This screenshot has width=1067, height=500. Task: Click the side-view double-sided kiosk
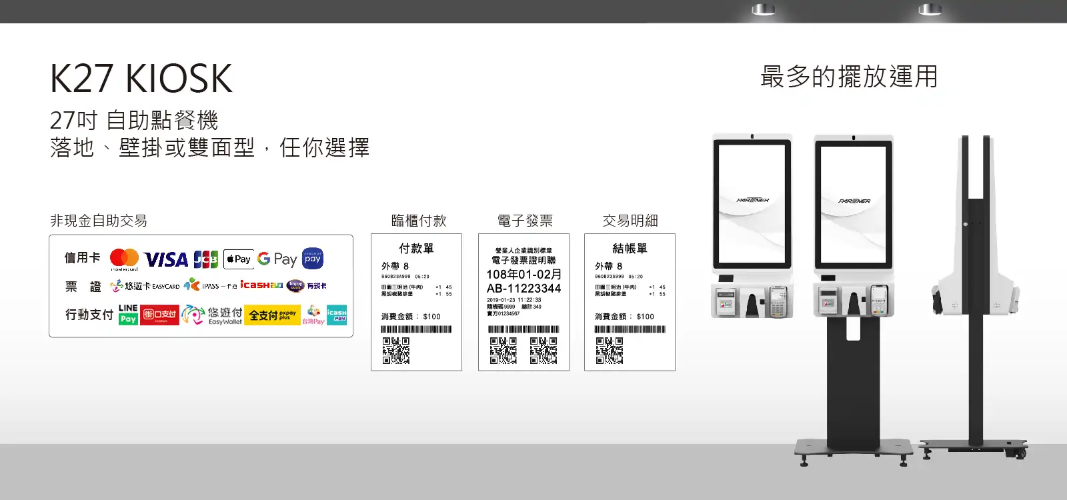pos(975,297)
